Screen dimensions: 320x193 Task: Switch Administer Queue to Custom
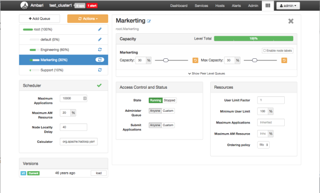click(168, 111)
